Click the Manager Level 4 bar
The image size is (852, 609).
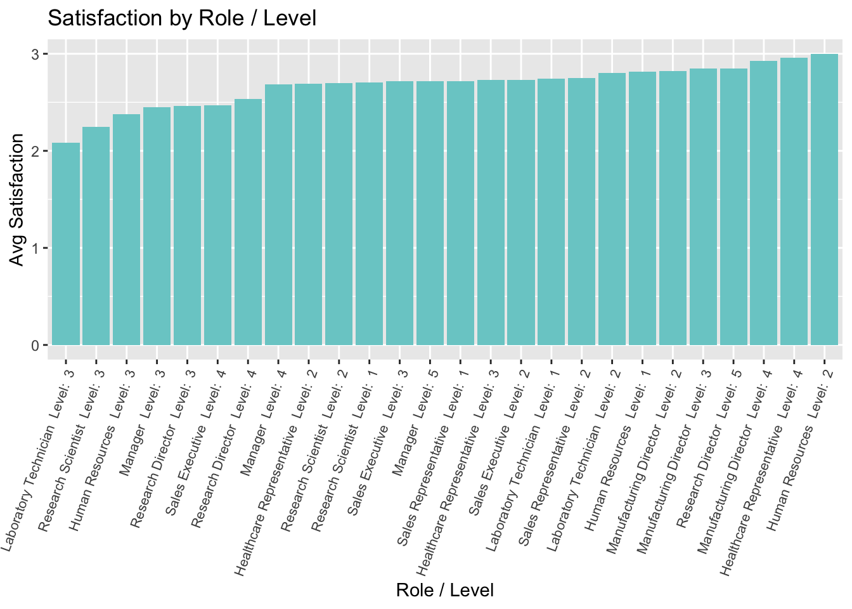coord(278,215)
